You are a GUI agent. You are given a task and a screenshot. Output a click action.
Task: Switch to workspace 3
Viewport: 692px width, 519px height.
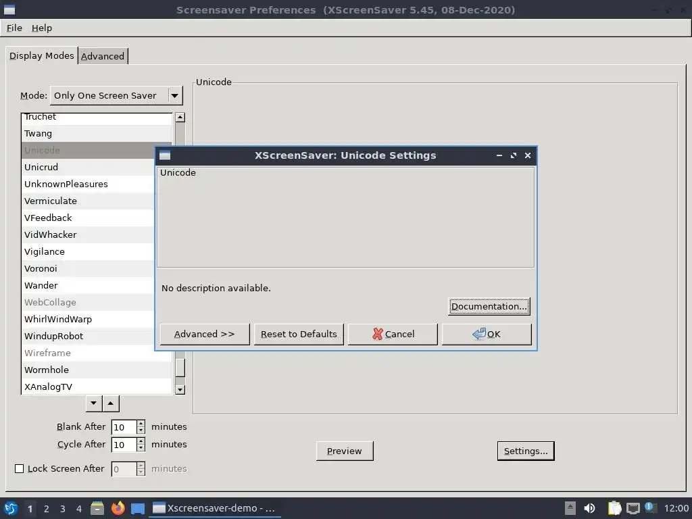click(63, 509)
